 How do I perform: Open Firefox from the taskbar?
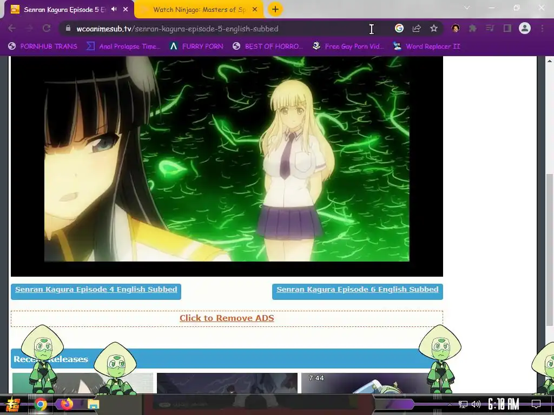click(67, 403)
